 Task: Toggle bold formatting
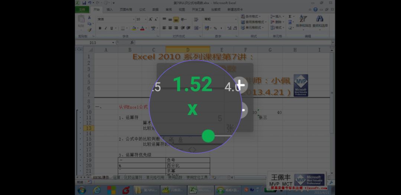pyautogui.click(x=100, y=28)
